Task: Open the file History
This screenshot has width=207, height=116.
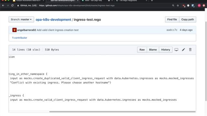Action: (166, 50)
